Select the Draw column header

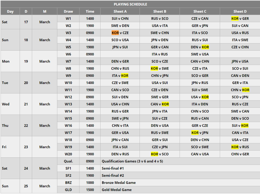68,12
